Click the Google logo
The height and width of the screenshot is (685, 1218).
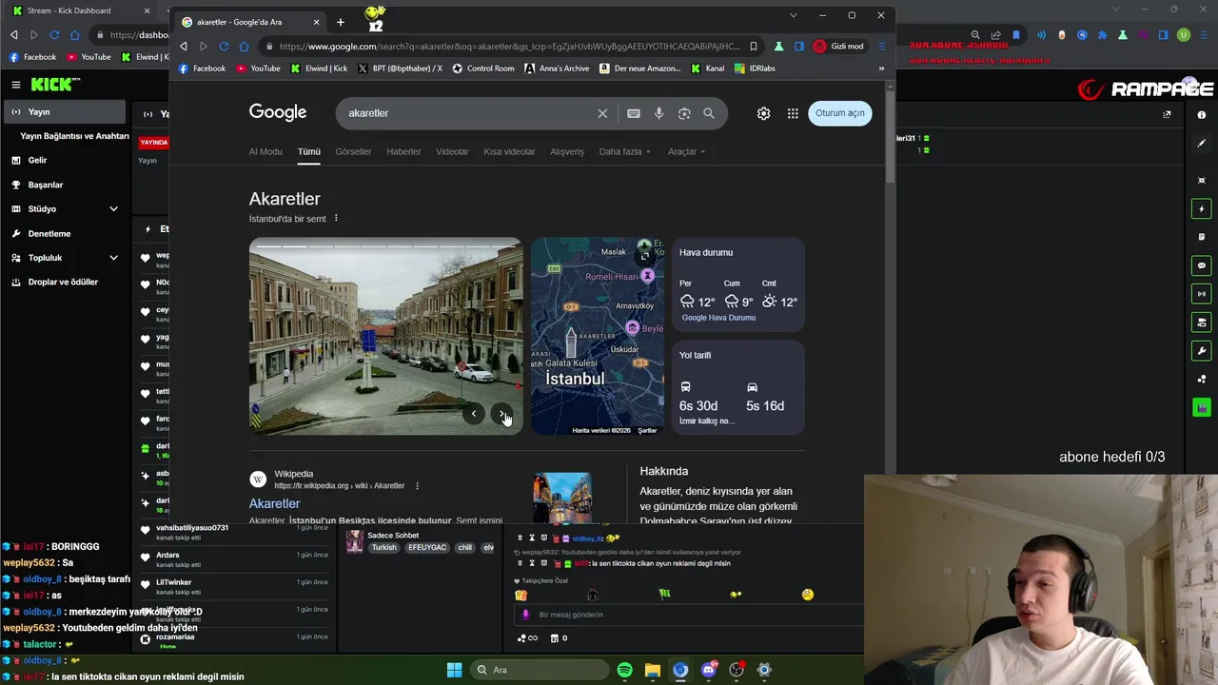tap(278, 112)
